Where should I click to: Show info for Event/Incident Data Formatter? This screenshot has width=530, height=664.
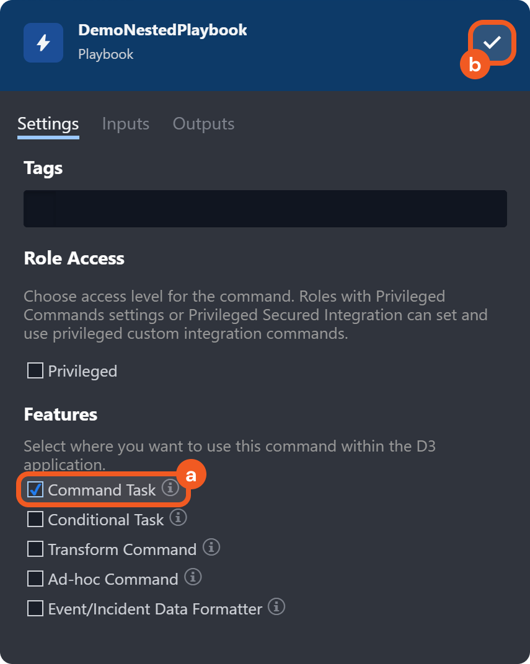(x=276, y=606)
